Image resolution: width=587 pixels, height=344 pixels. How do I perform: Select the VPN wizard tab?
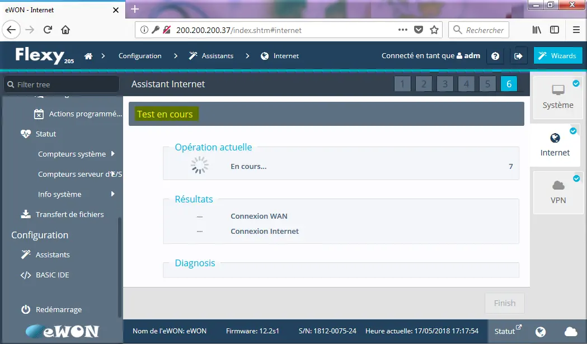558,192
